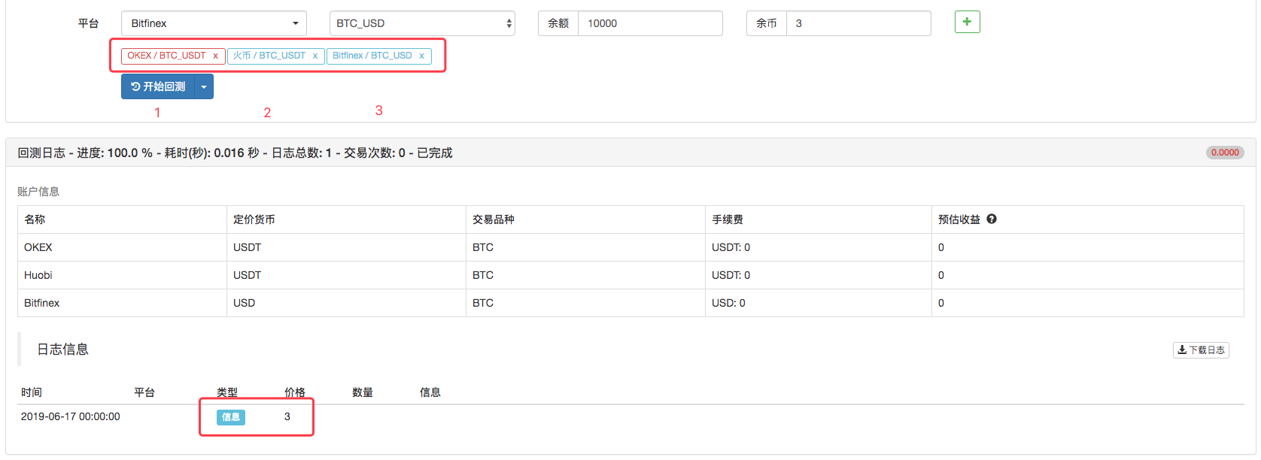Screen dimensions: 1261x460
Task: Click the 余额 balance input field
Action: point(649,23)
